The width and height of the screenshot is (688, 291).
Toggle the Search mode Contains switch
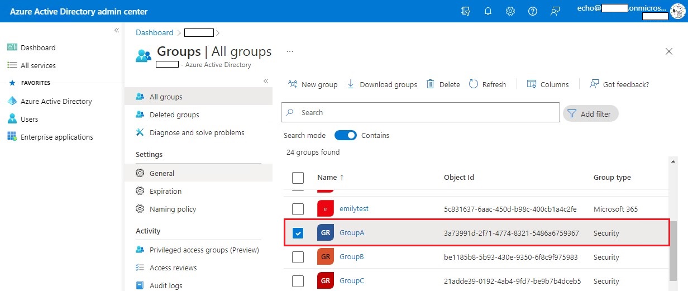pyautogui.click(x=346, y=135)
